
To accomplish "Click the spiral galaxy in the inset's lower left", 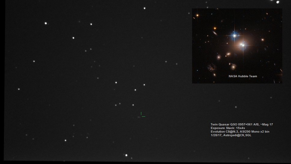I will click(x=212, y=67).
